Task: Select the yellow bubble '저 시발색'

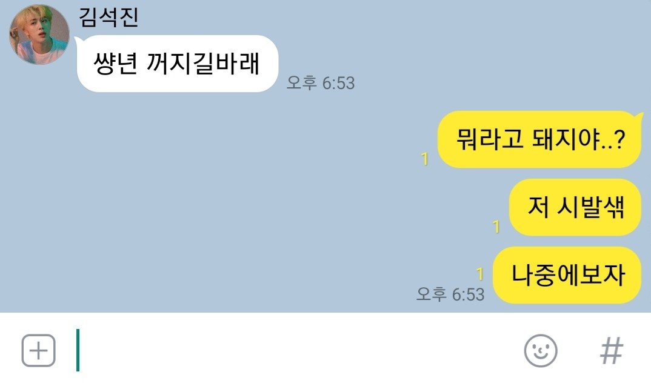Action: [575, 207]
